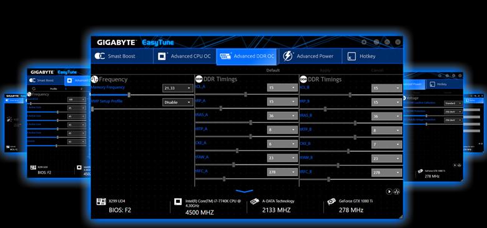
Task: Open the tRFC_B dropdown showing 278
Action: pyautogui.click(x=386, y=172)
